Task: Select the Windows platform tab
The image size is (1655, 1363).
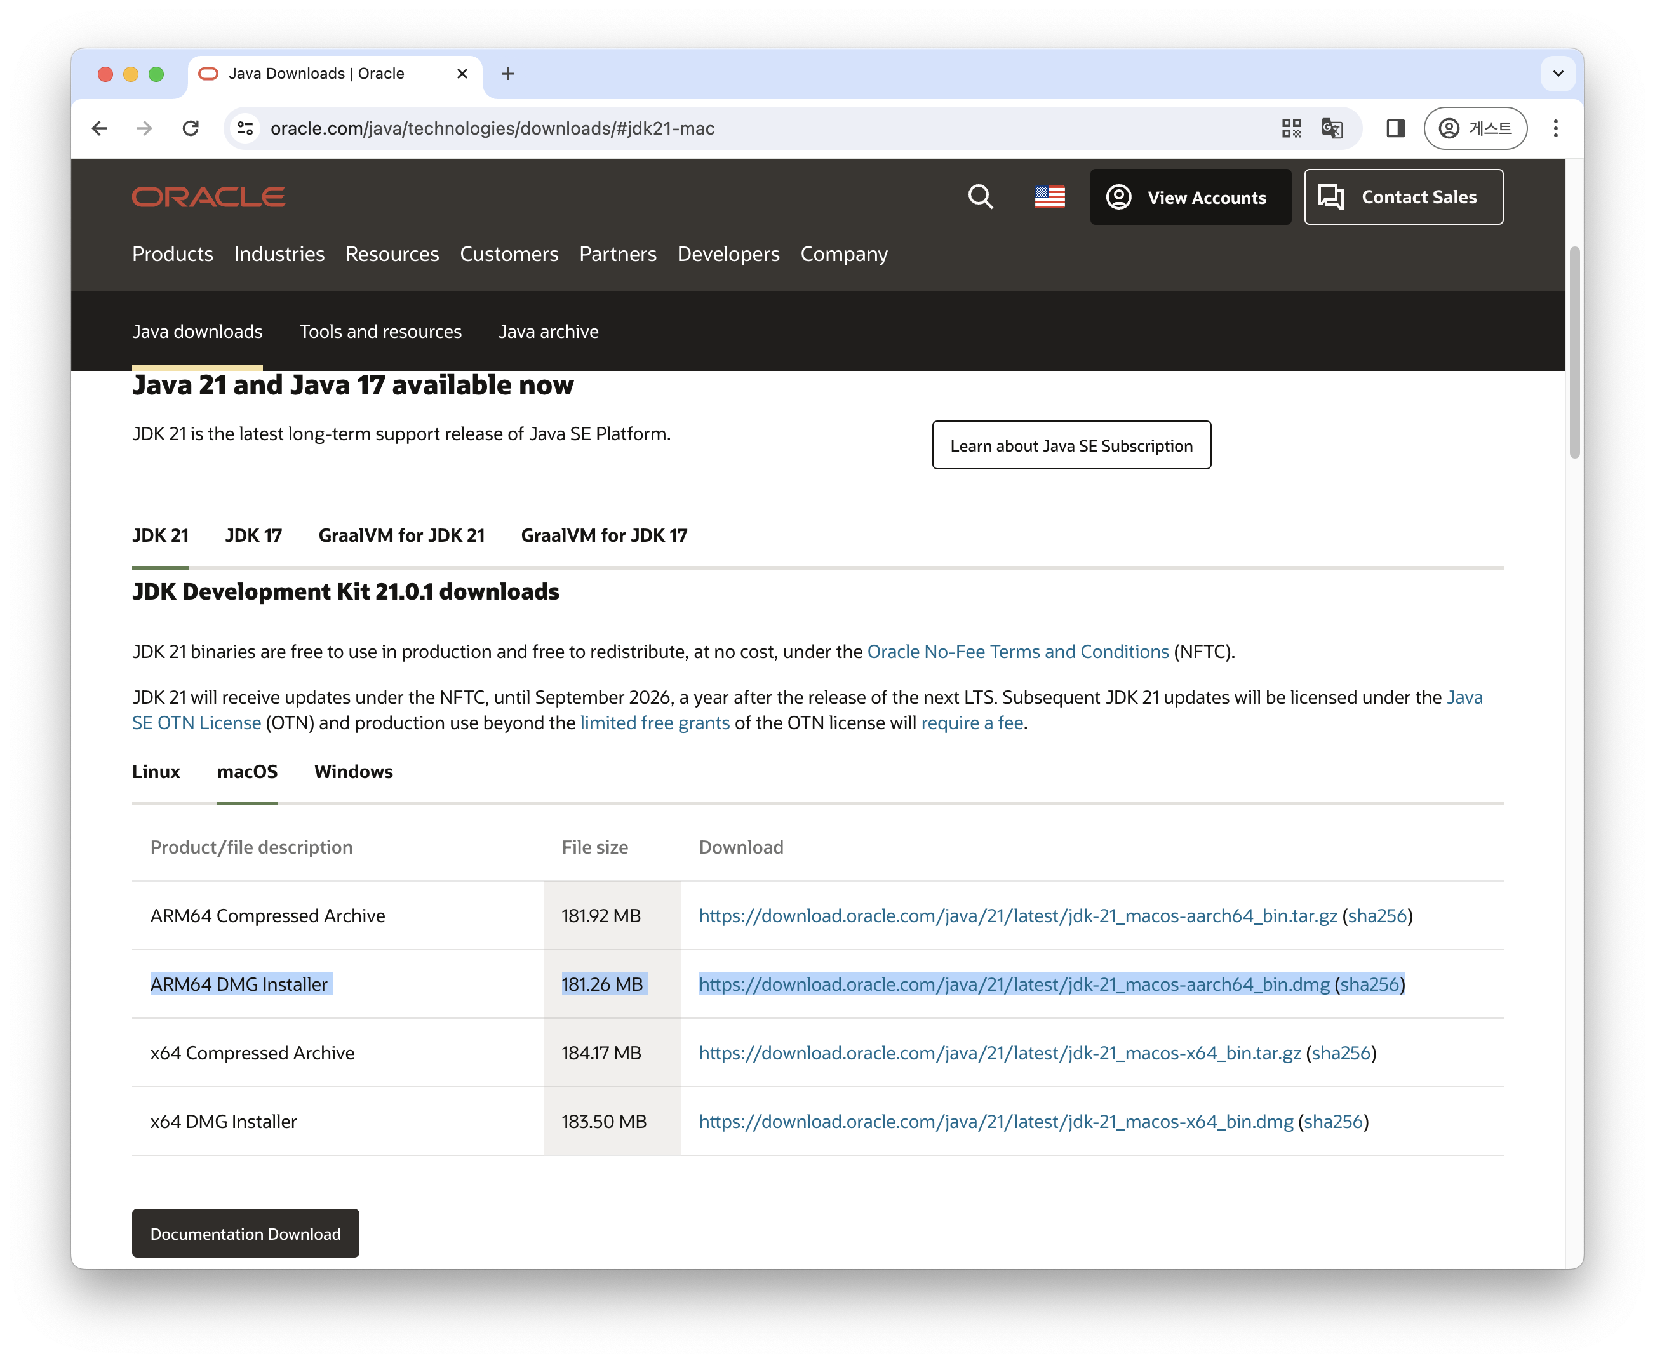Action: (x=353, y=772)
